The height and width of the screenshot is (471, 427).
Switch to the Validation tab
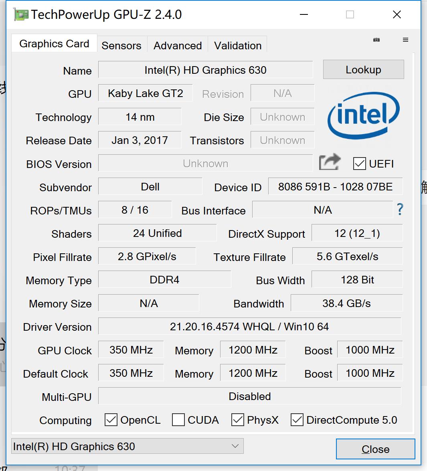coord(237,45)
